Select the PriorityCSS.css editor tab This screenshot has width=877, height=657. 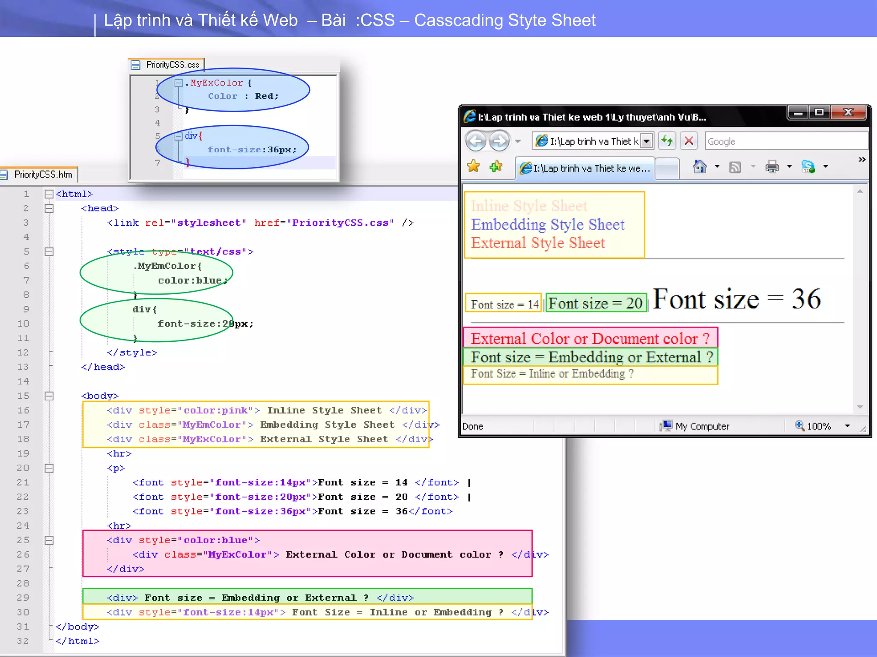tap(167, 65)
